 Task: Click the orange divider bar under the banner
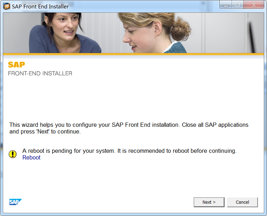pyautogui.click(x=133, y=54)
